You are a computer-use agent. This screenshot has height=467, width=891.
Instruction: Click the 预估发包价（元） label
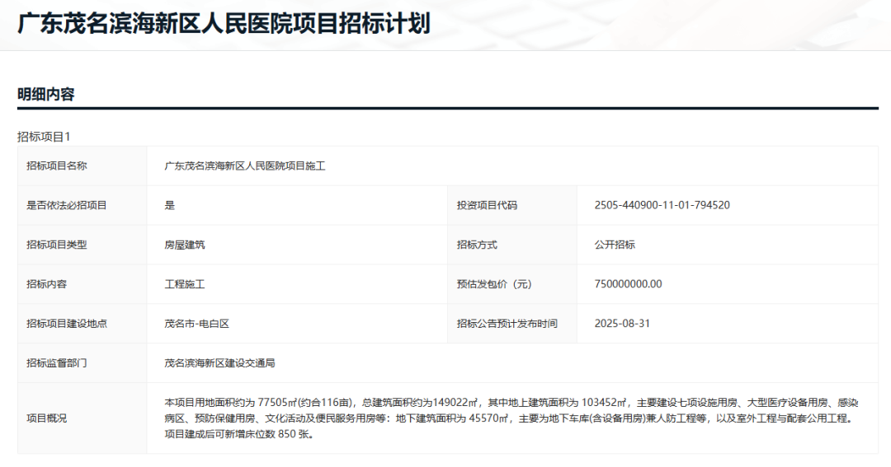[x=494, y=284]
